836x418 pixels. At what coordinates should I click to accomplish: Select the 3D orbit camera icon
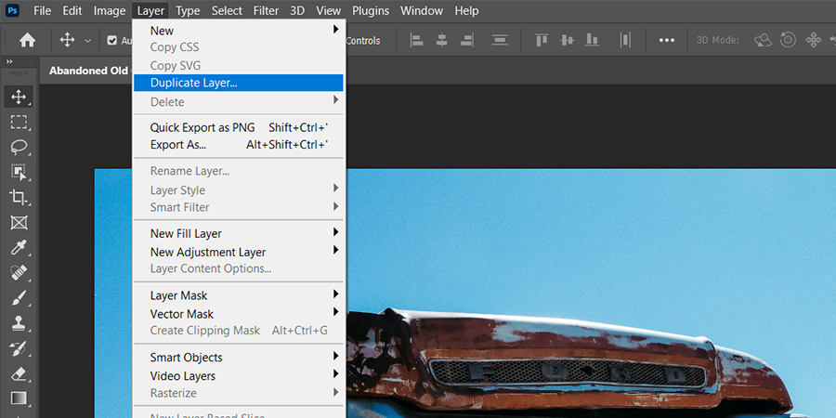[x=763, y=40]
